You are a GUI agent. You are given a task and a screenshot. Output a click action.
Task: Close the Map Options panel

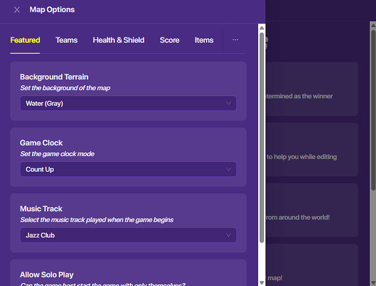17,10
